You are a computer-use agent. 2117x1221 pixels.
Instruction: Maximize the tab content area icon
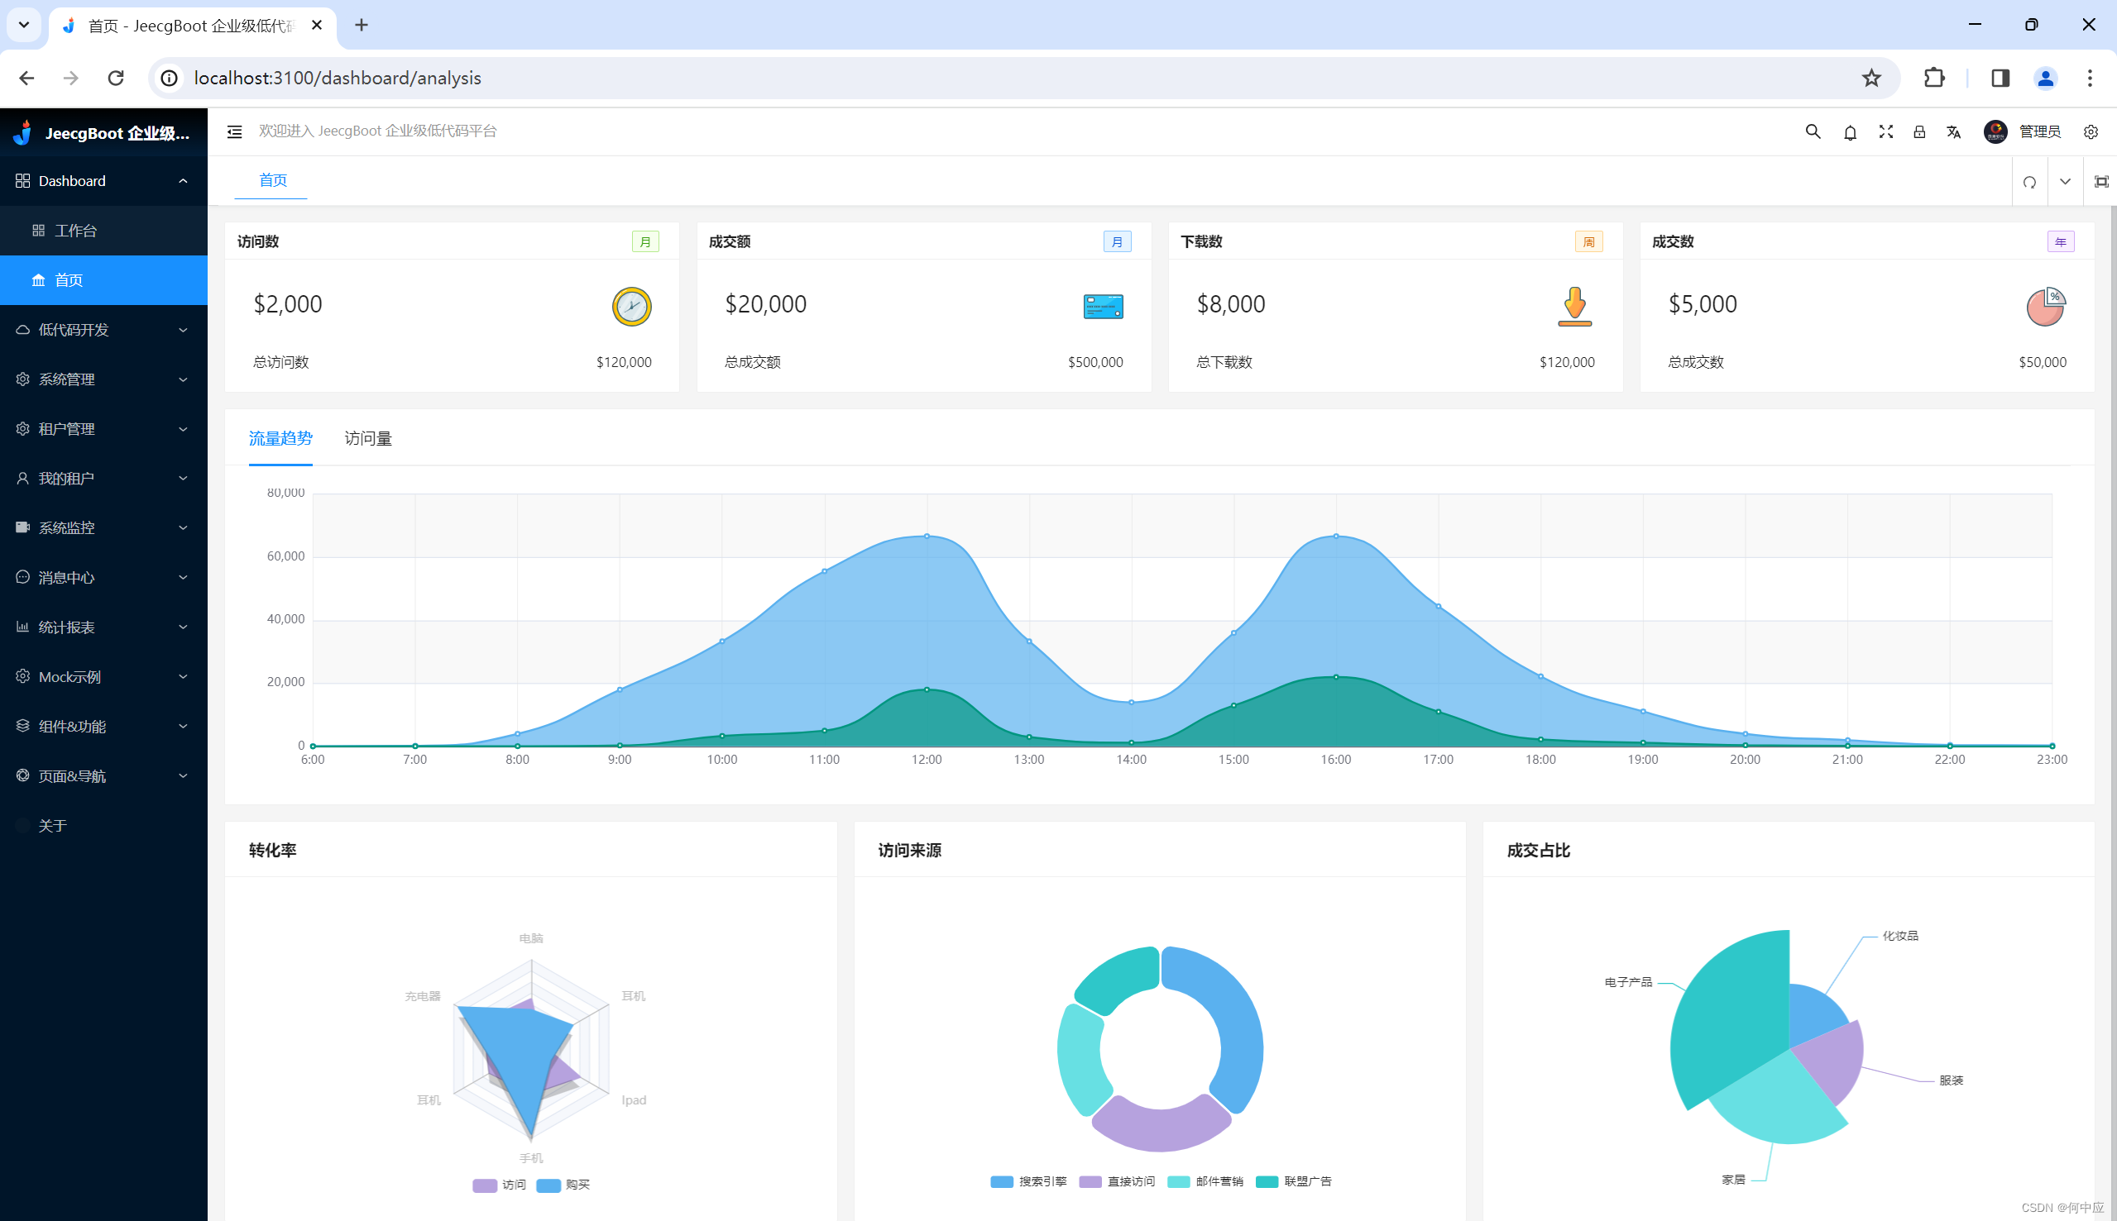pos(2100,181)
